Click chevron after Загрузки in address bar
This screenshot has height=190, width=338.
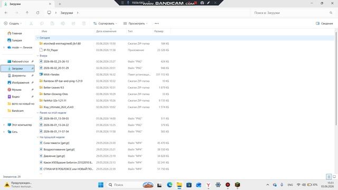coord(78,13)
